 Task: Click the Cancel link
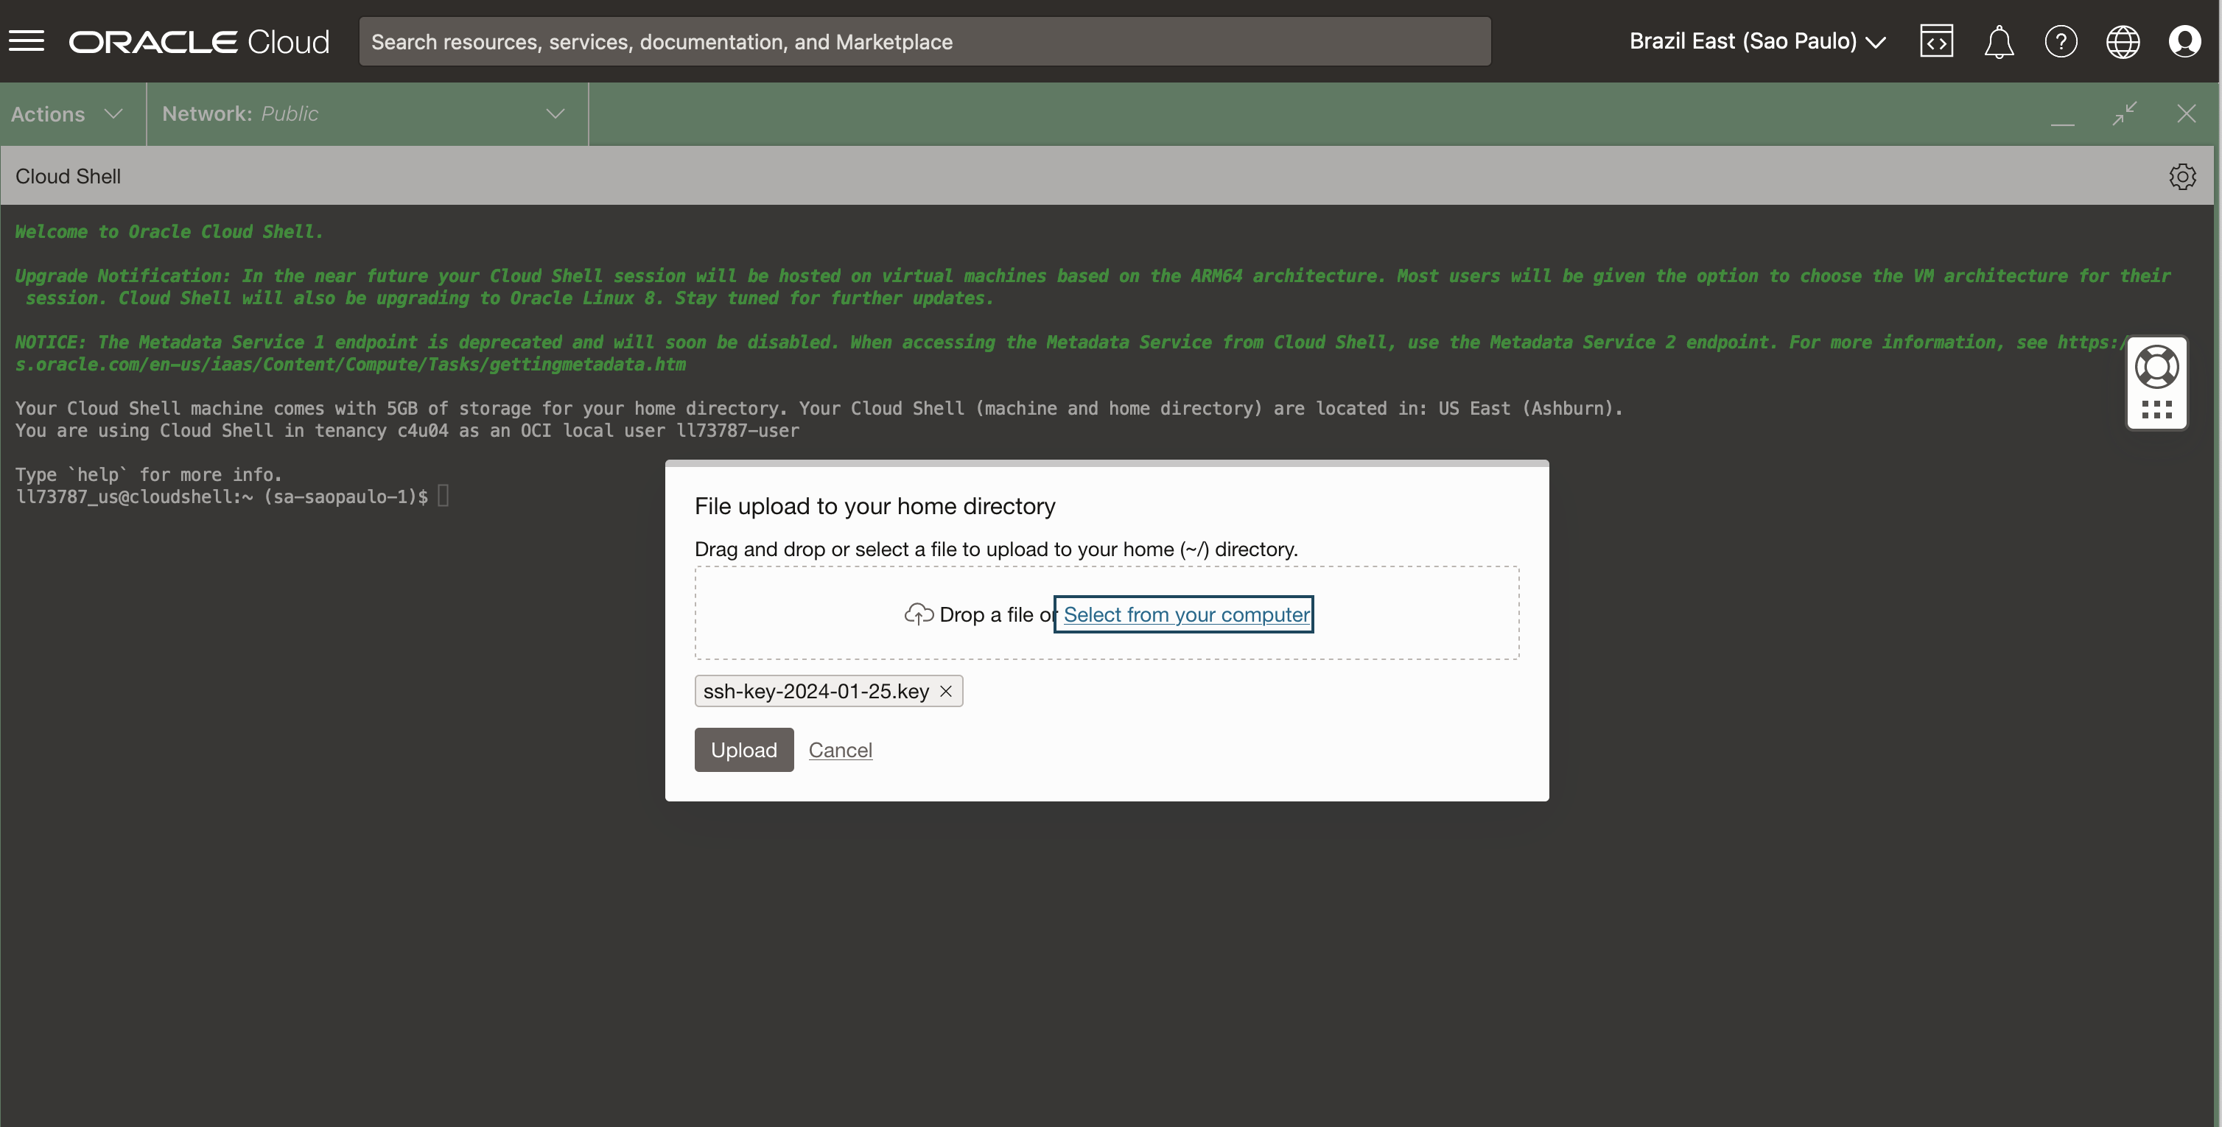coord(840,750)
